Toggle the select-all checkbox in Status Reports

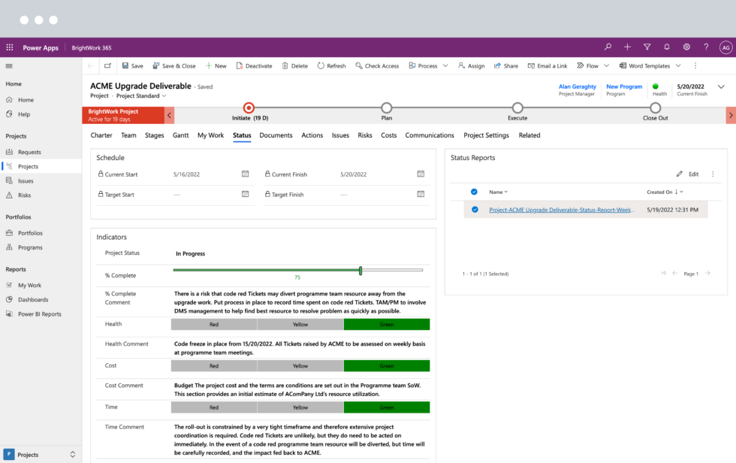[x=474, y=192]
